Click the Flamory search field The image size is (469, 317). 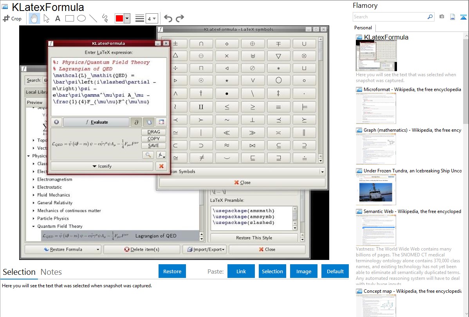pos(390,17)
